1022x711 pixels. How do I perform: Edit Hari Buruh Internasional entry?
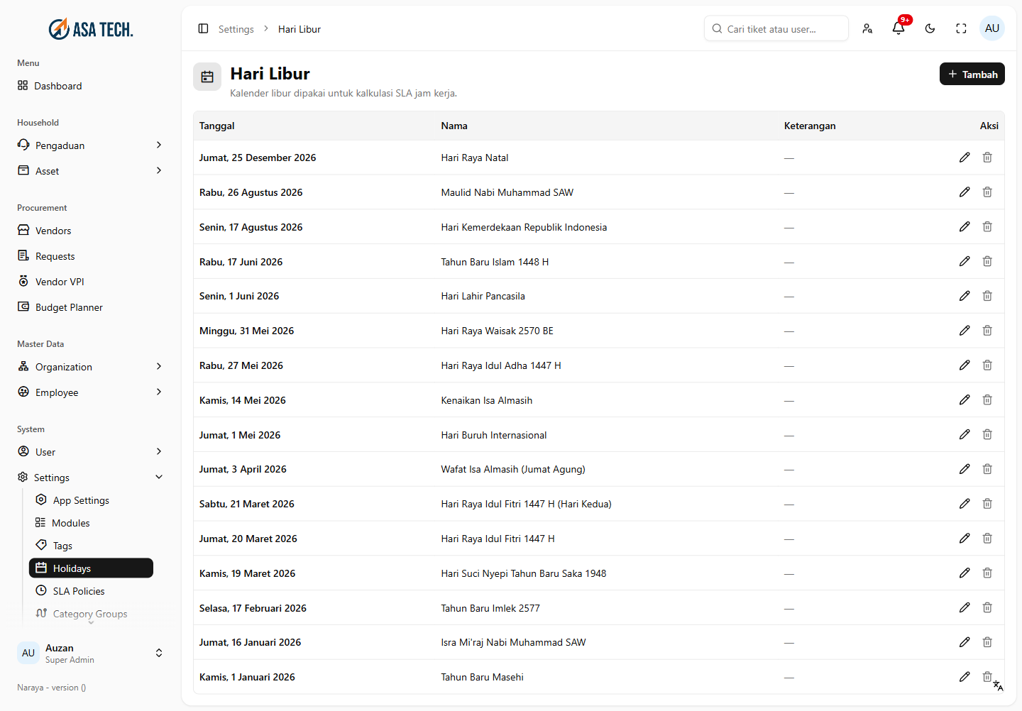tap(965, 435)
